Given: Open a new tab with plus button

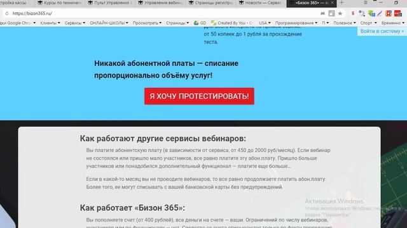Looking at the screenshot, I should click(342, 3).
